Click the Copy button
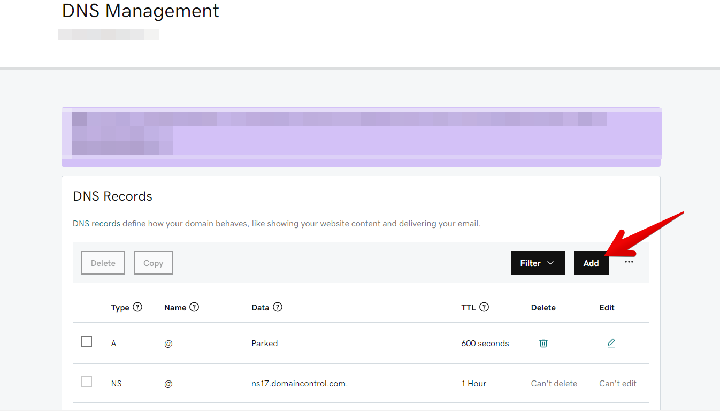 153,263
